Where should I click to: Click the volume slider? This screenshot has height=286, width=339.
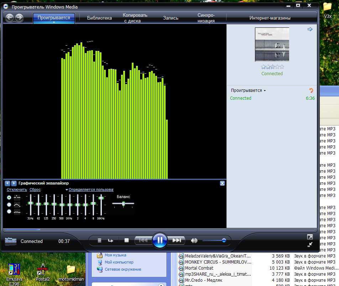[214, 240]
